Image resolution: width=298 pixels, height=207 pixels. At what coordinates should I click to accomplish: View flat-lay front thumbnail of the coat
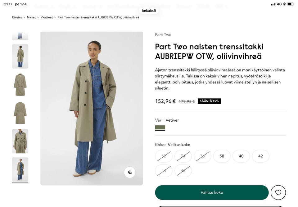click(20, 84)
